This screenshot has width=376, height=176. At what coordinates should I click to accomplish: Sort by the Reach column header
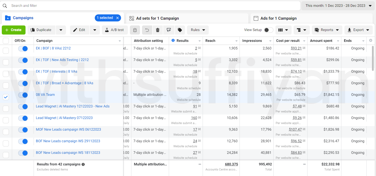(210, 41)
